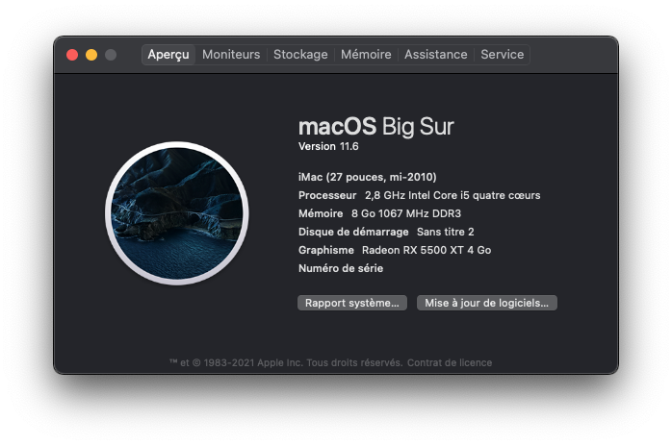Open the Contrat de licence link
672x445 pixels.
pyautogui.click(x=450, y=363)
